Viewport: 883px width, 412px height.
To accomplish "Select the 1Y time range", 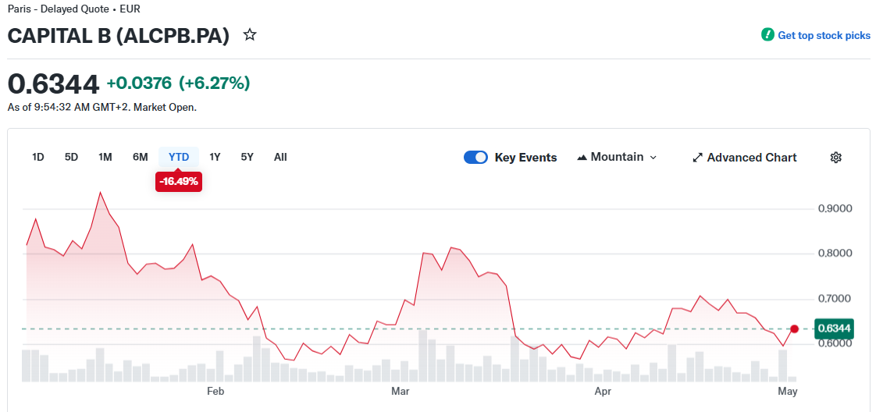I will click(215, 157).
